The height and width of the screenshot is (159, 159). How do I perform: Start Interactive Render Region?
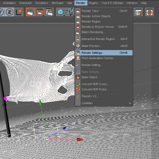pos(104,39)
